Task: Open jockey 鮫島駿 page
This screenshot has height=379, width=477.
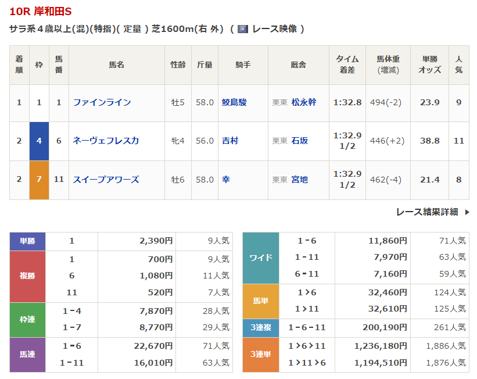Action: point(234,102)
